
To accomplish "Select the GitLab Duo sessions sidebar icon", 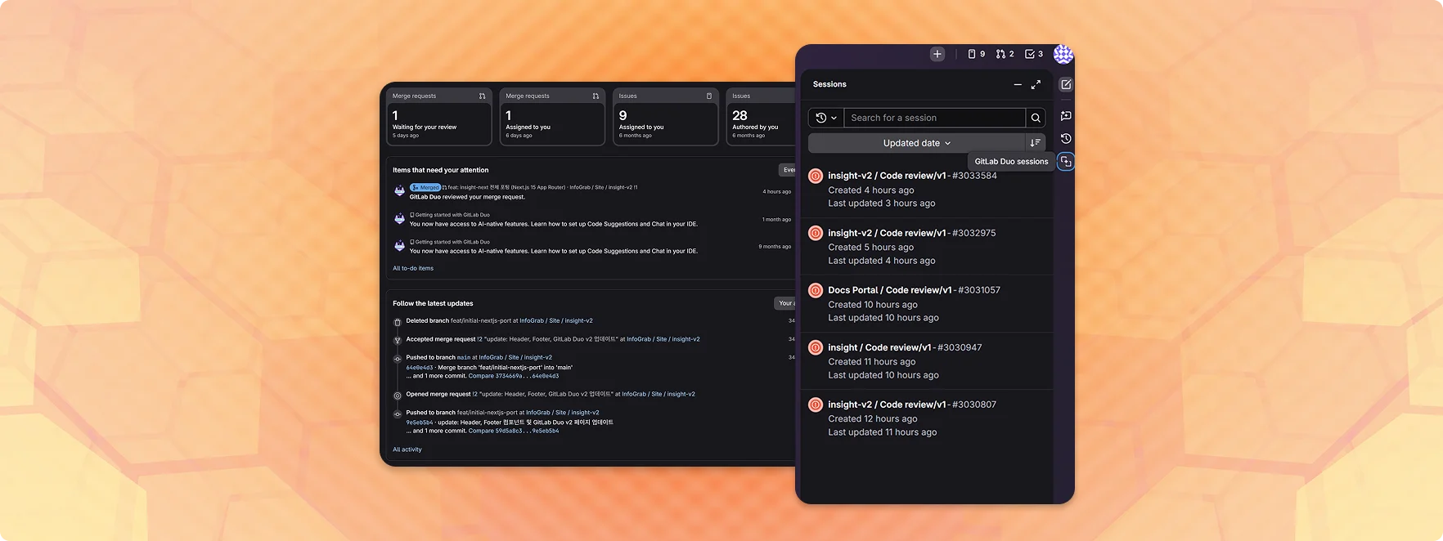I will [1066, 162].
